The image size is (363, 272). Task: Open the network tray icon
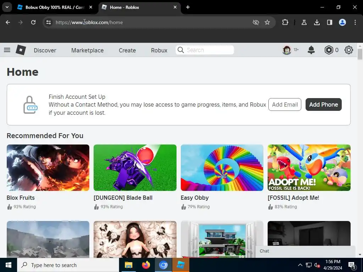(309, 265)
